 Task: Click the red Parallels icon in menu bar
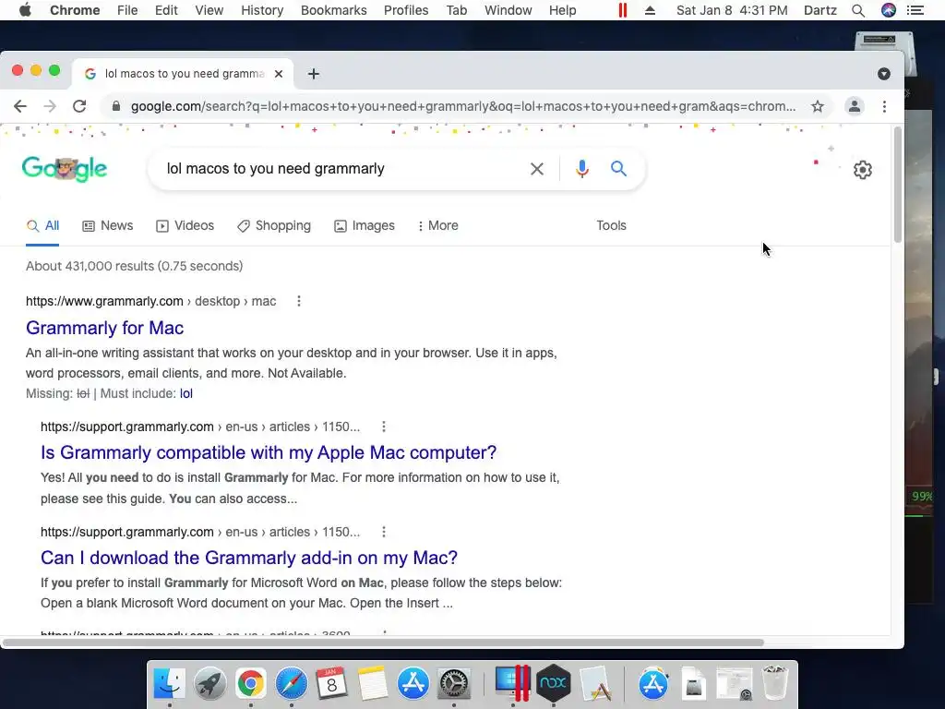coord(623,10)
